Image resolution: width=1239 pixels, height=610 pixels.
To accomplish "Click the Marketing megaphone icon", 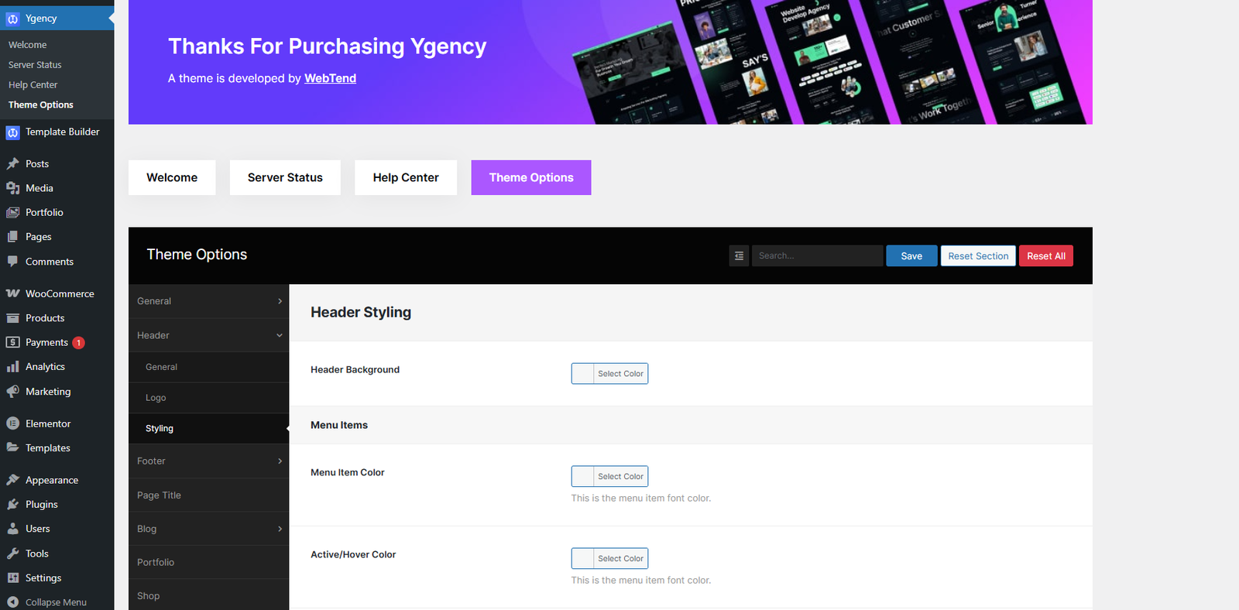I will pos(12,392).
